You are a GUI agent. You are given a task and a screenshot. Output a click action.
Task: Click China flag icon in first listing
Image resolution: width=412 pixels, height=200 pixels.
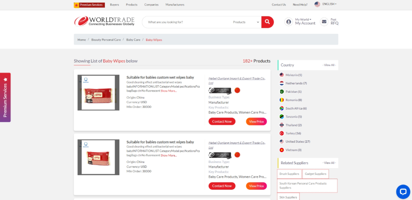coord(237,90)
